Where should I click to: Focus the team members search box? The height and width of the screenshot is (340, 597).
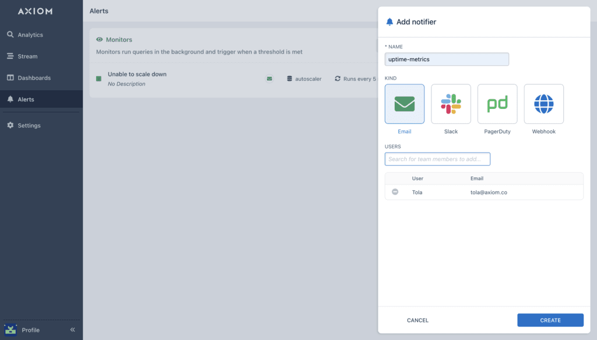(x=437, y=159)
